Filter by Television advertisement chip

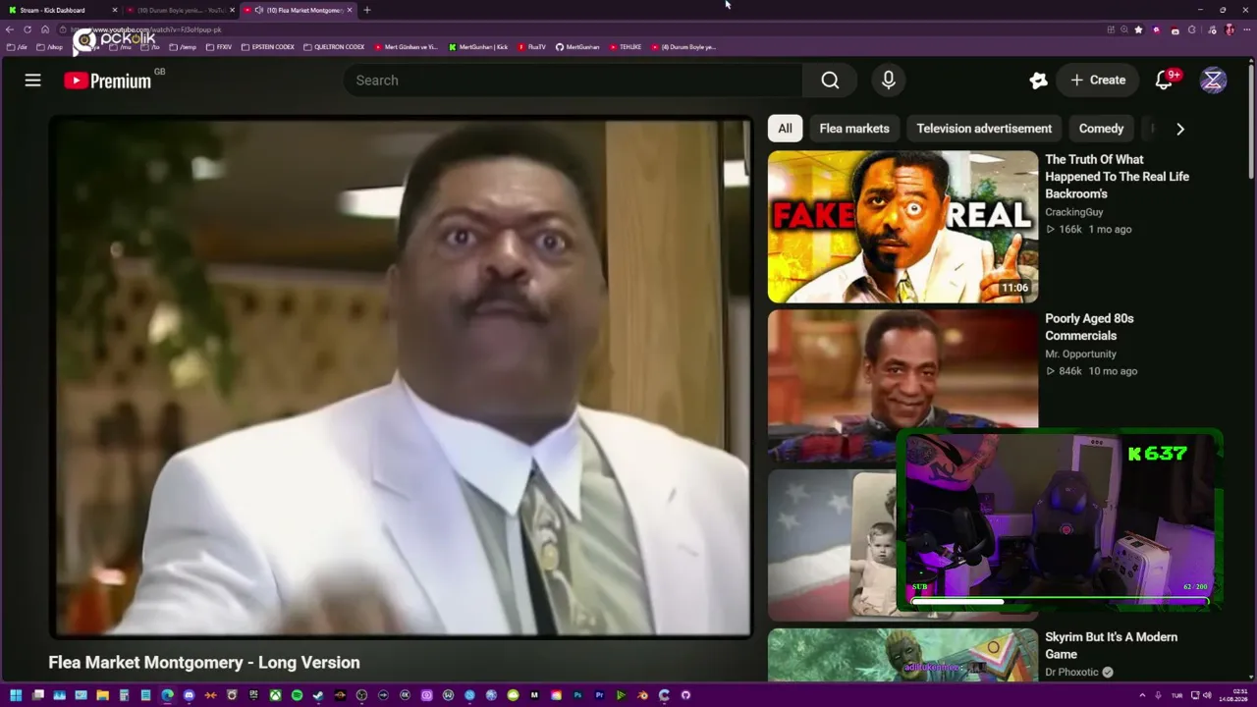pos(984,129)
